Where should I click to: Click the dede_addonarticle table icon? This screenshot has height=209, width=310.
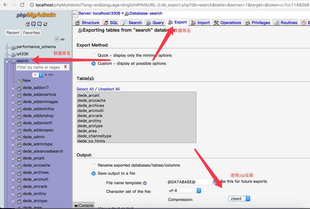coord(19,96)
